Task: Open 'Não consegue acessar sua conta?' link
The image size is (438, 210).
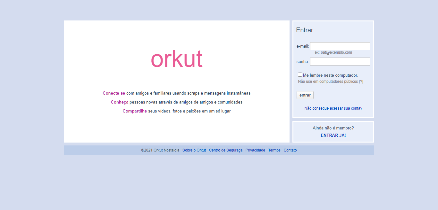Action: (333, 108)
